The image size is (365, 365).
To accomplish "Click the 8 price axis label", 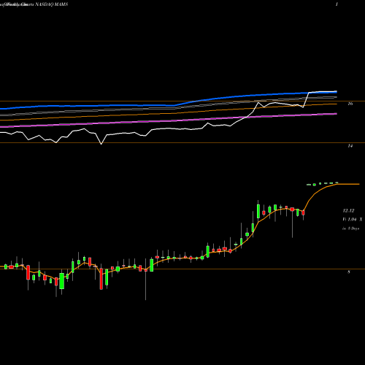I will click(349, 272).
